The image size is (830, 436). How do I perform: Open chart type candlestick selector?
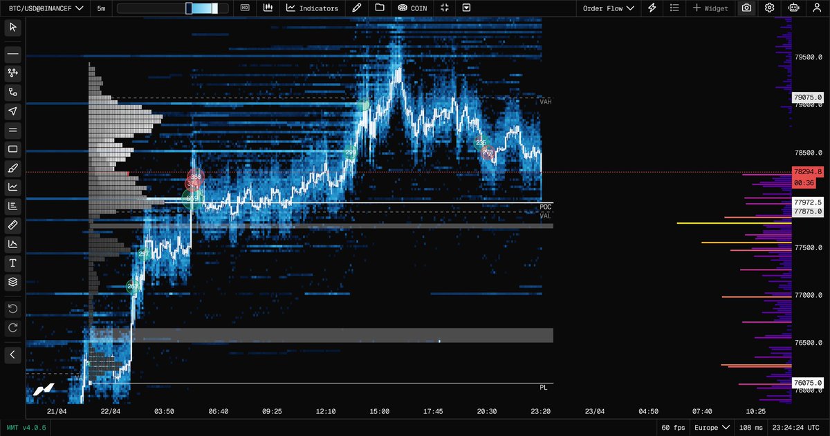pos(268,8)
